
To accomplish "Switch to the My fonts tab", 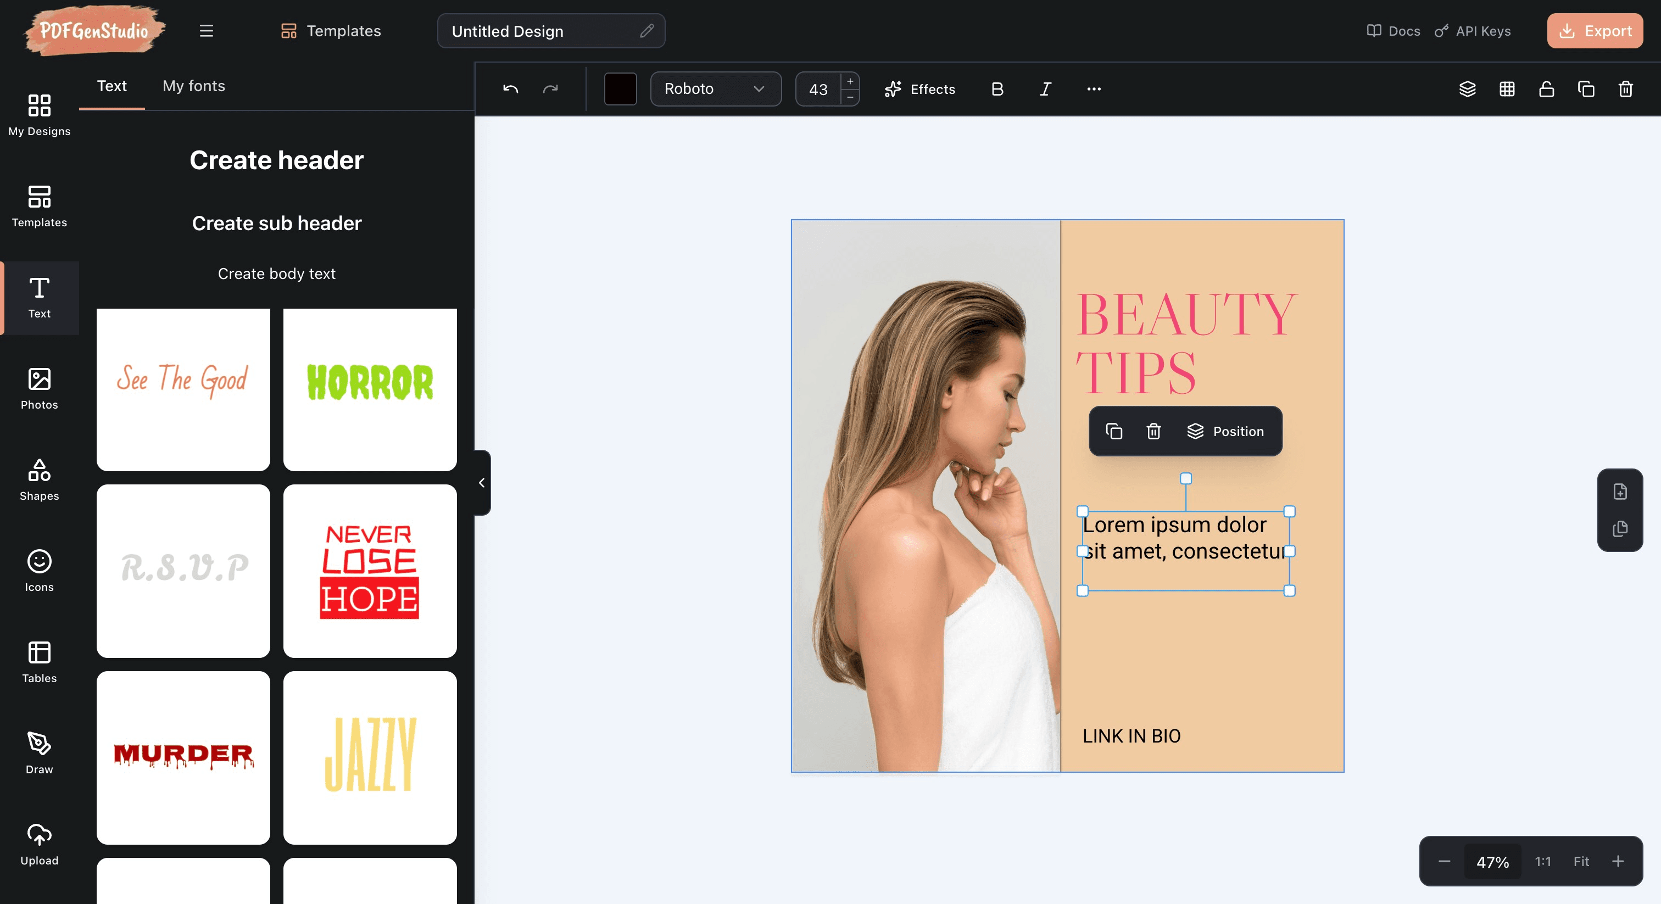I will [x=193, y=86].
